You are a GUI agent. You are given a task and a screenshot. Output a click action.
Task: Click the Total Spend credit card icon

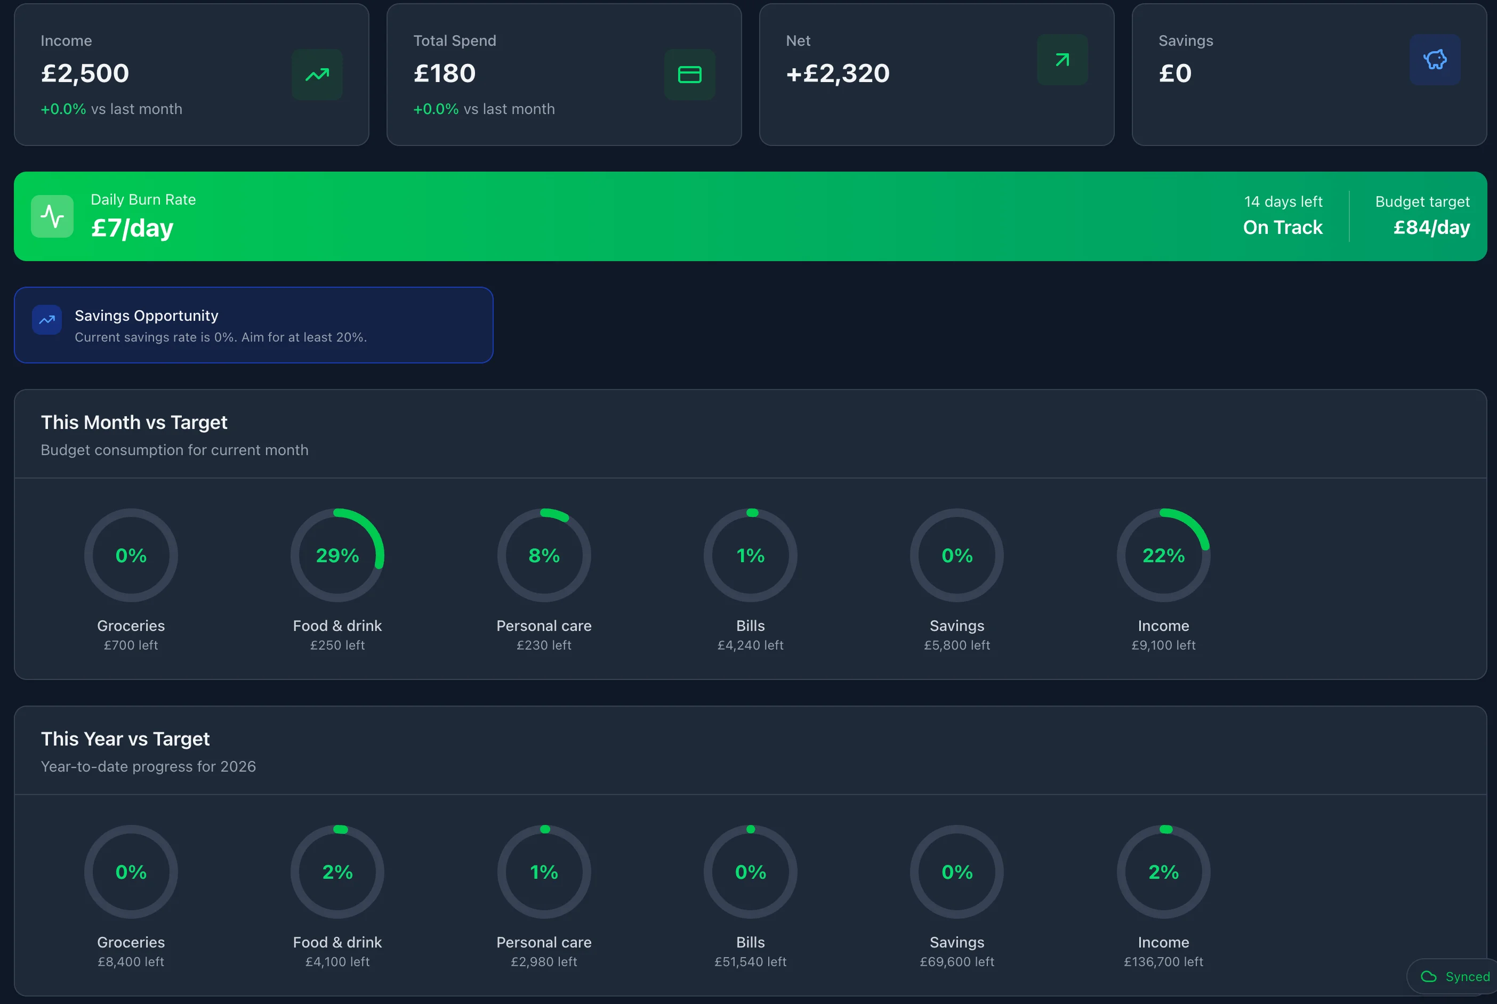click(x=689, y=74)
